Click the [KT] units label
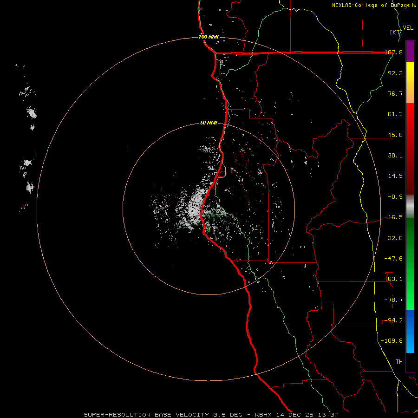The image size is (418, 418). click(396, 32)
